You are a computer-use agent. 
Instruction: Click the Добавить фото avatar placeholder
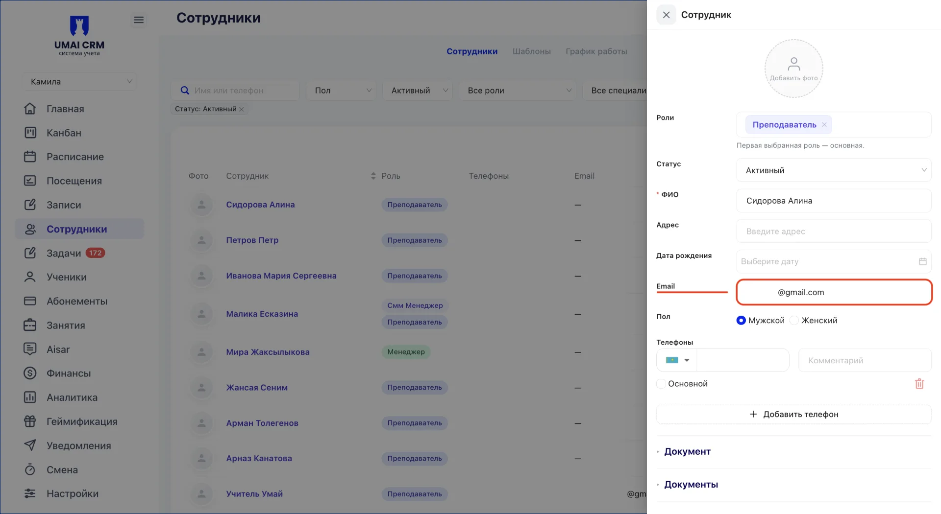(x=793, y=69)
